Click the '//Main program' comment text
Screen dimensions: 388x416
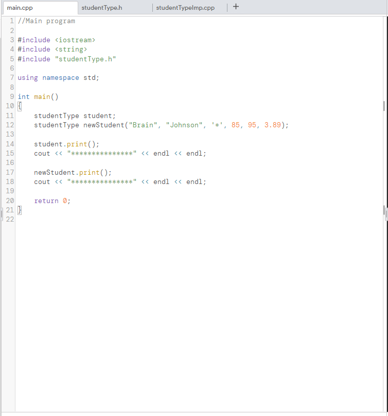coord(46,21)
